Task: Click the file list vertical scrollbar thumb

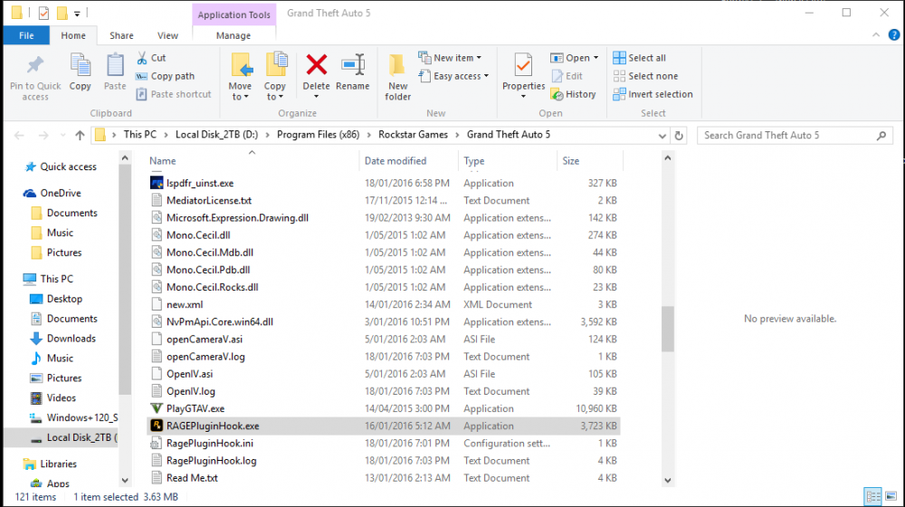Action: click(x=668, y=329)
